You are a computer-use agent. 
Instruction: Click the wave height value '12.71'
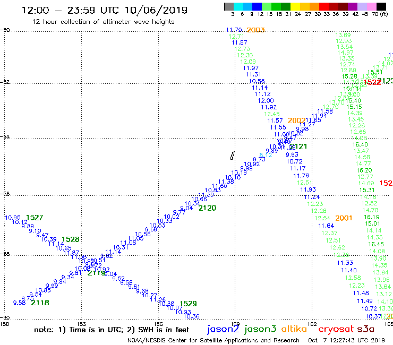point(236,37)
